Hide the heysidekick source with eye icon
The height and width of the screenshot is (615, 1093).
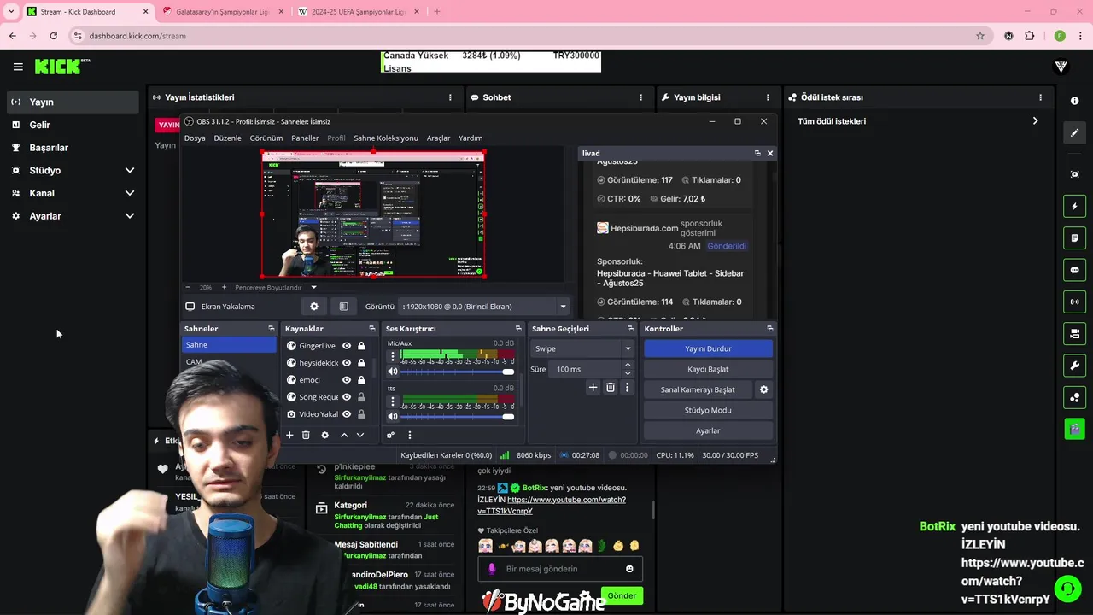pos(347,363)
